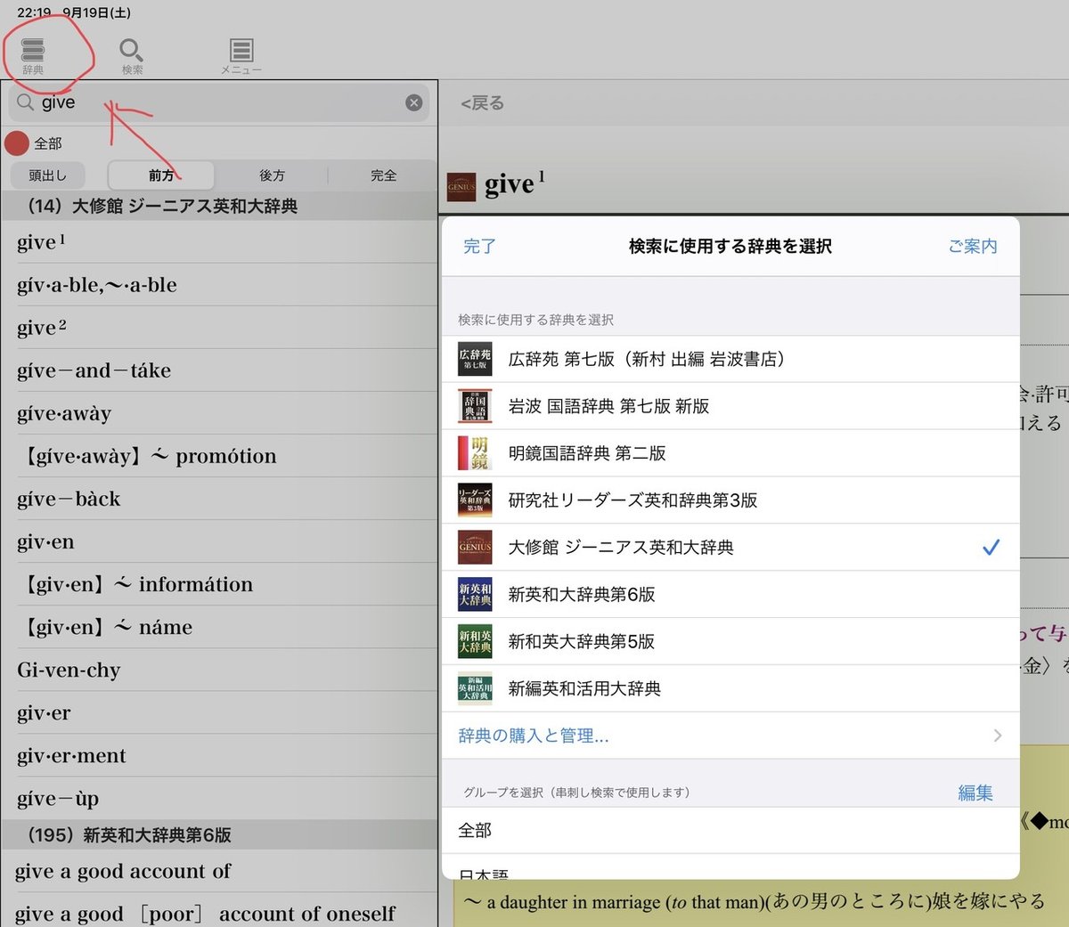Click the search field containing give
The height and width of the screenshot is (927, 1069).
(219, 102)
